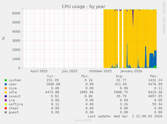Click iowait max value 4097.05
The image size is (167, 124).
[x=155, y=96]
